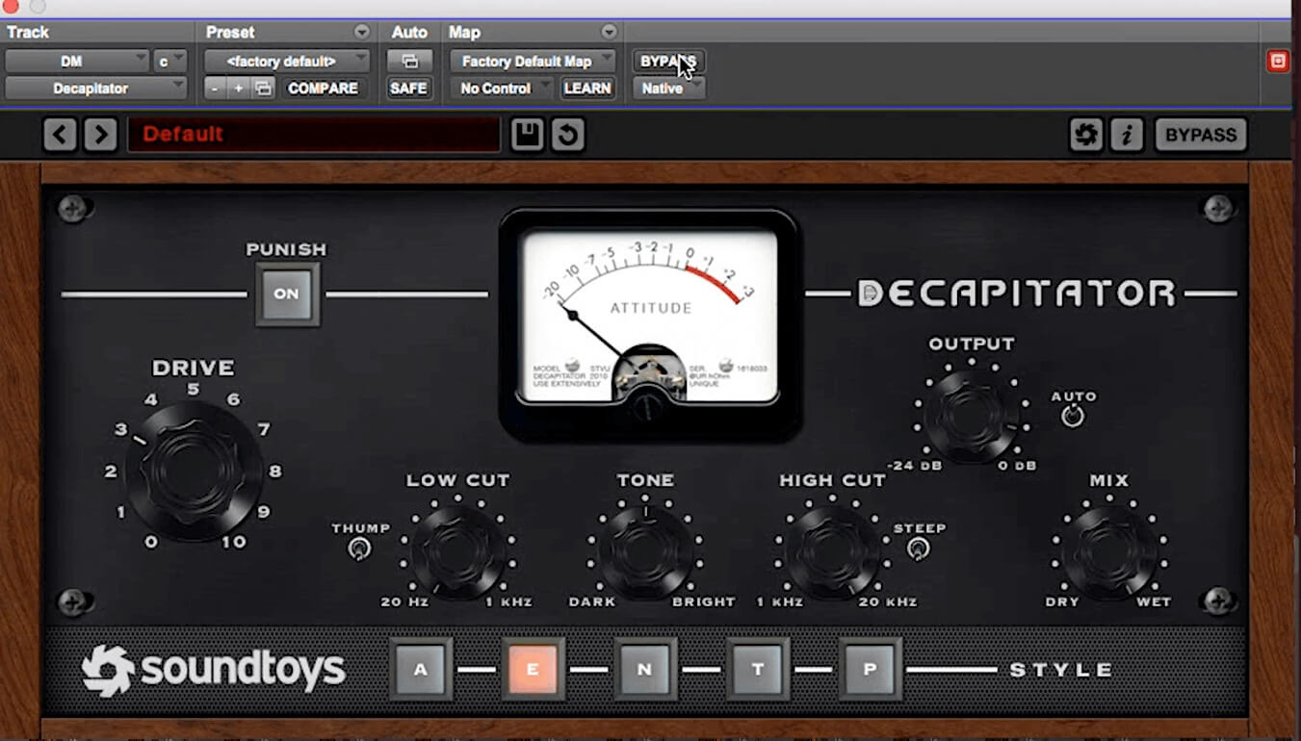The width and height of the screenshot is (1301, 741).
Task: Click the Output knob
Action: [x=971, y=416]
